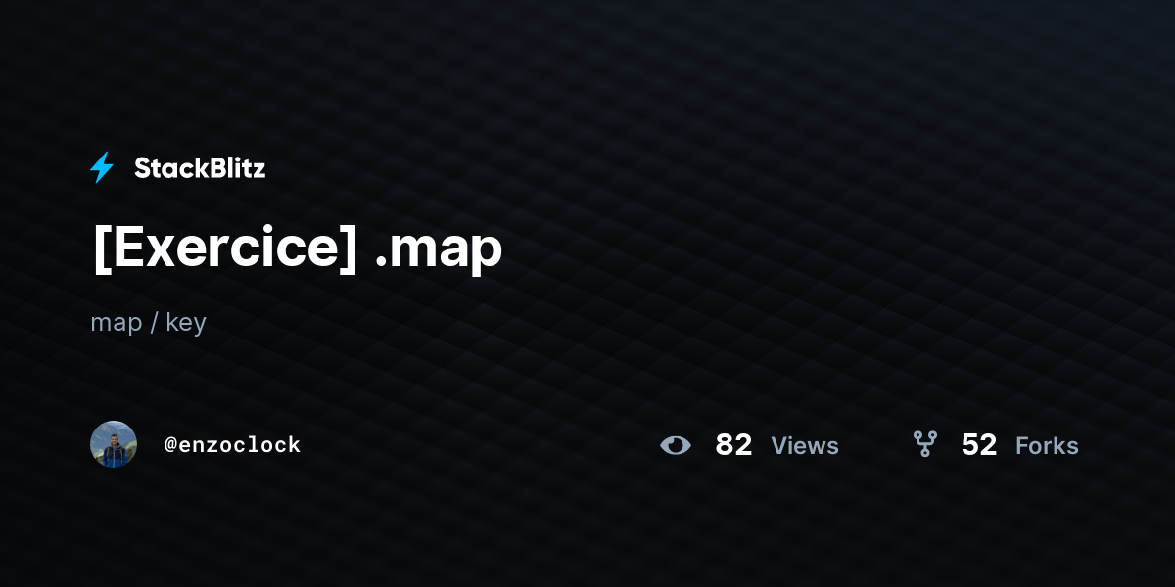Click ".map" in the project title

[440, 250]
